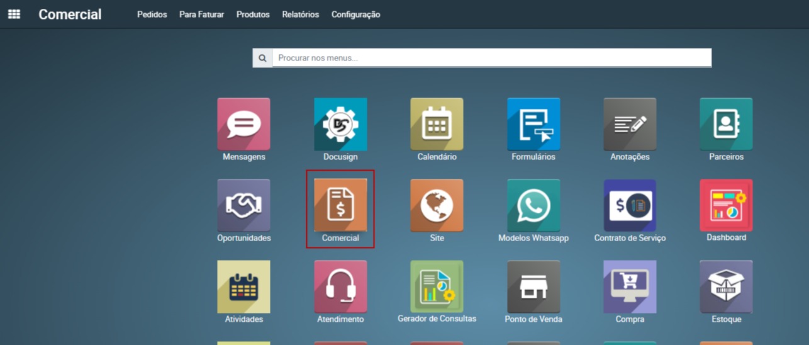Open the Configuração menu
809x345 pixels.
(355, 14)
